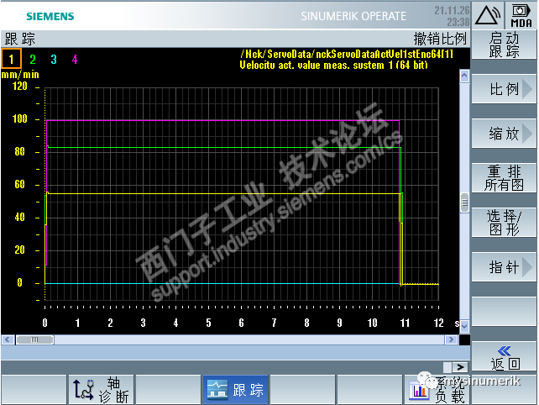Open the 缩放 zoom softkey
The height and width of the screenshot is (405, 539).
pos(504,133)
